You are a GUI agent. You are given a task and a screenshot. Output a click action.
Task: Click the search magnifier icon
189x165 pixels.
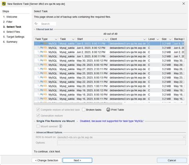[x=36, y=24]
